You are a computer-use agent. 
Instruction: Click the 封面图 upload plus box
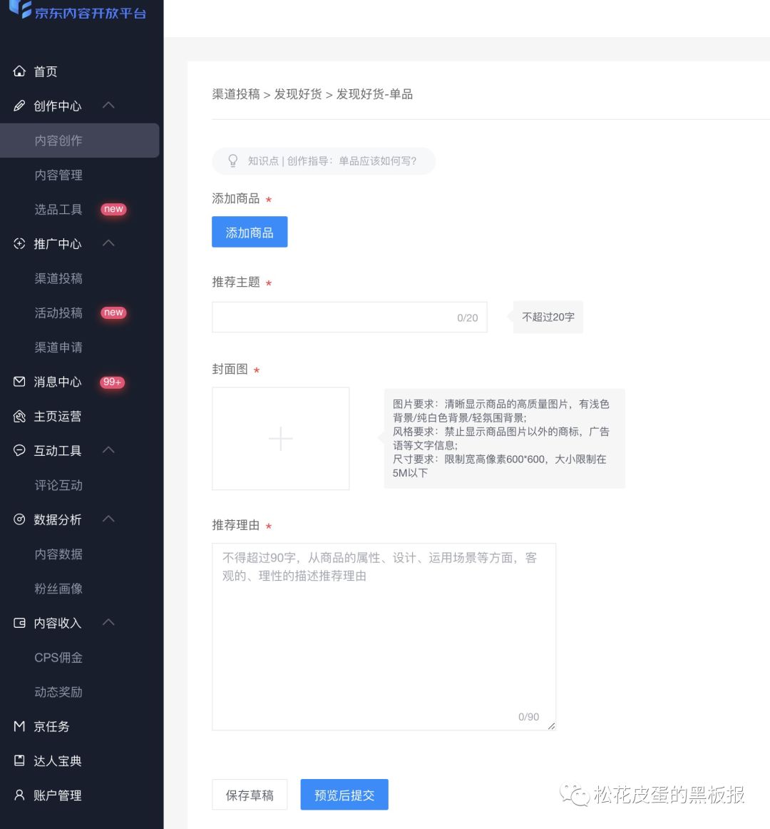click(x=281, y=439)
